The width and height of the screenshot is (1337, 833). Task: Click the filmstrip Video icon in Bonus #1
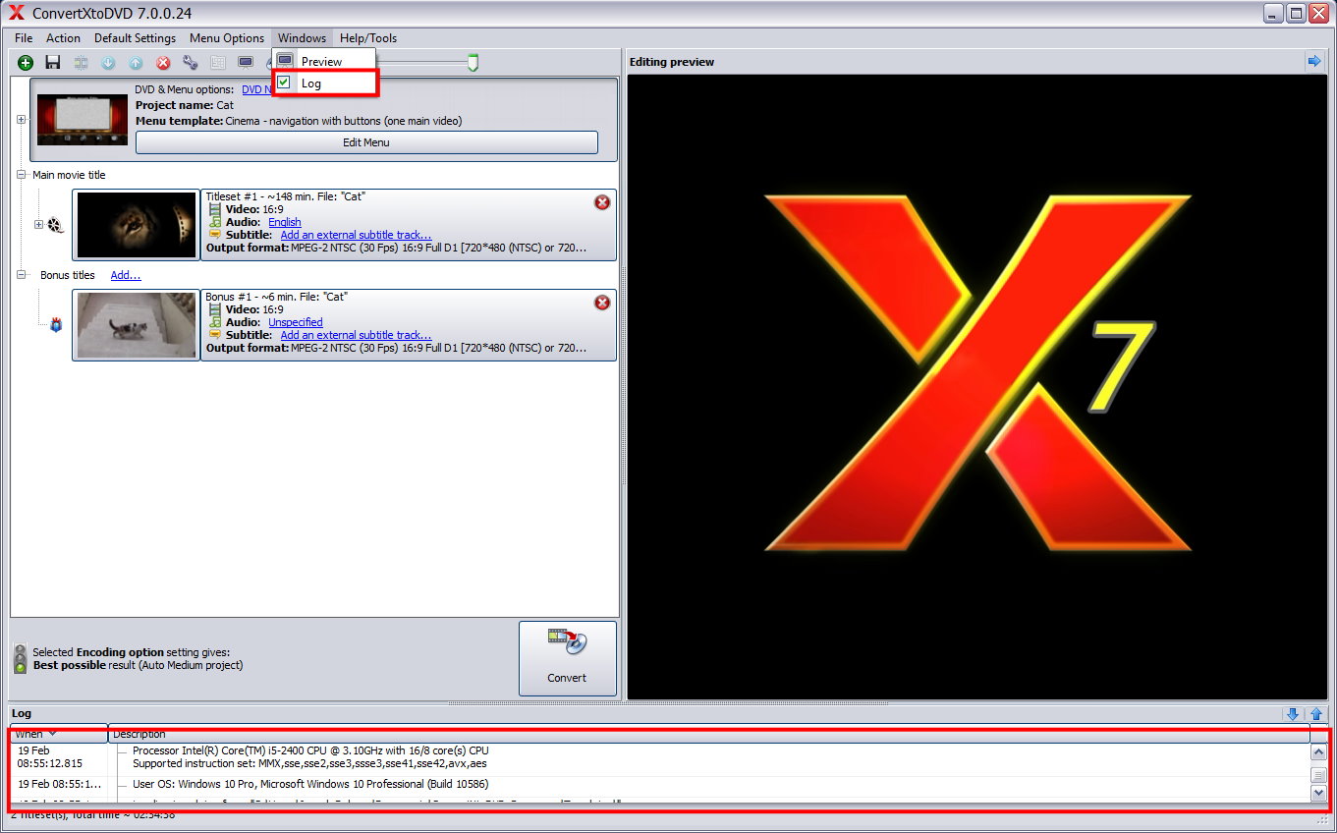coord(215,309)
